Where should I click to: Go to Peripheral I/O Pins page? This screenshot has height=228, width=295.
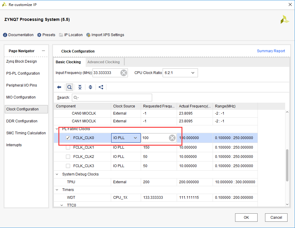[22, 85]
